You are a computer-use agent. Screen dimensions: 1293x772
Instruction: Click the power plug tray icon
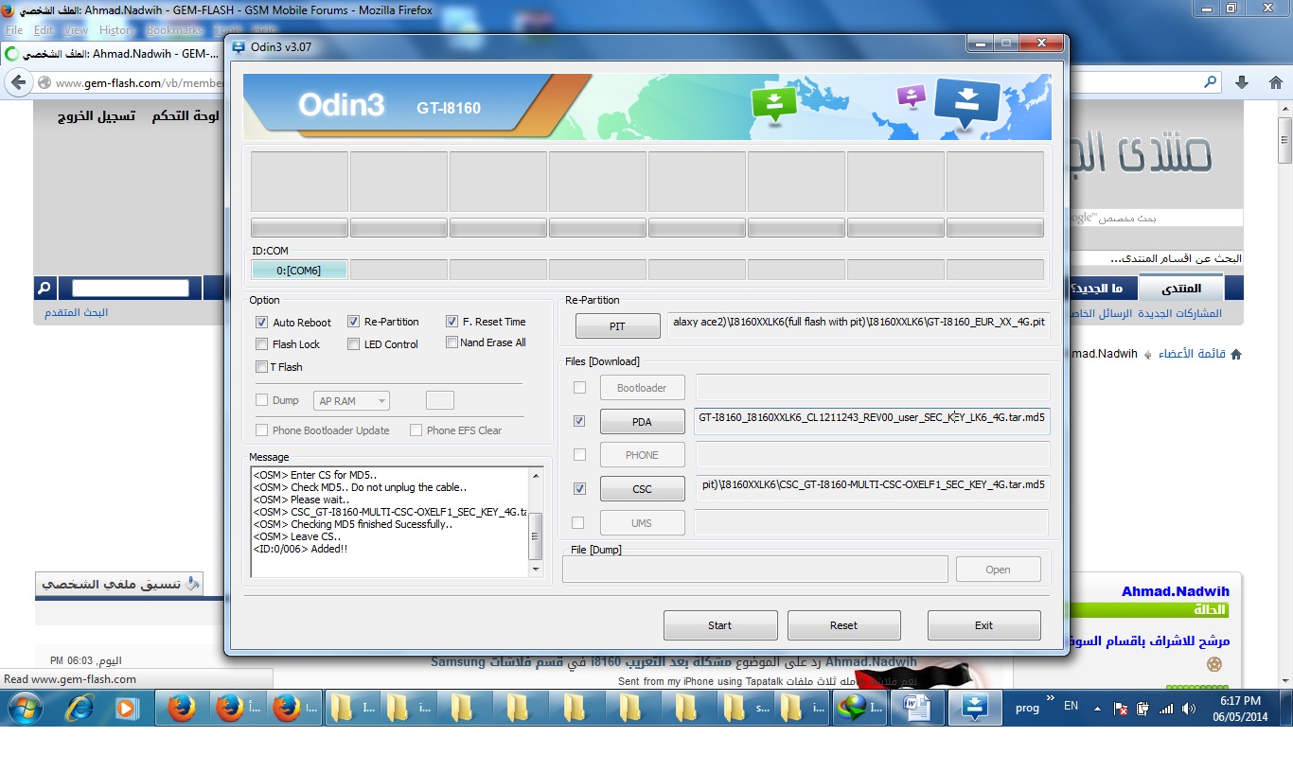tap(1142, 708)
